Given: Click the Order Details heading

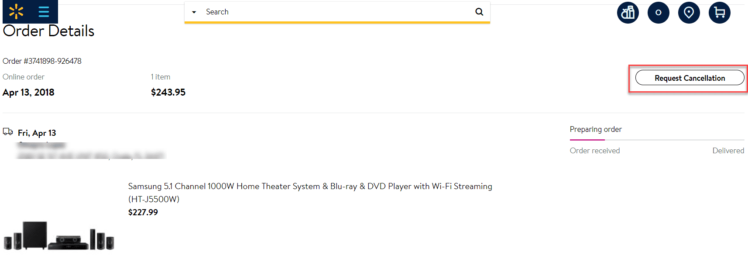Looking at the screenshot, I should point(48,31).
